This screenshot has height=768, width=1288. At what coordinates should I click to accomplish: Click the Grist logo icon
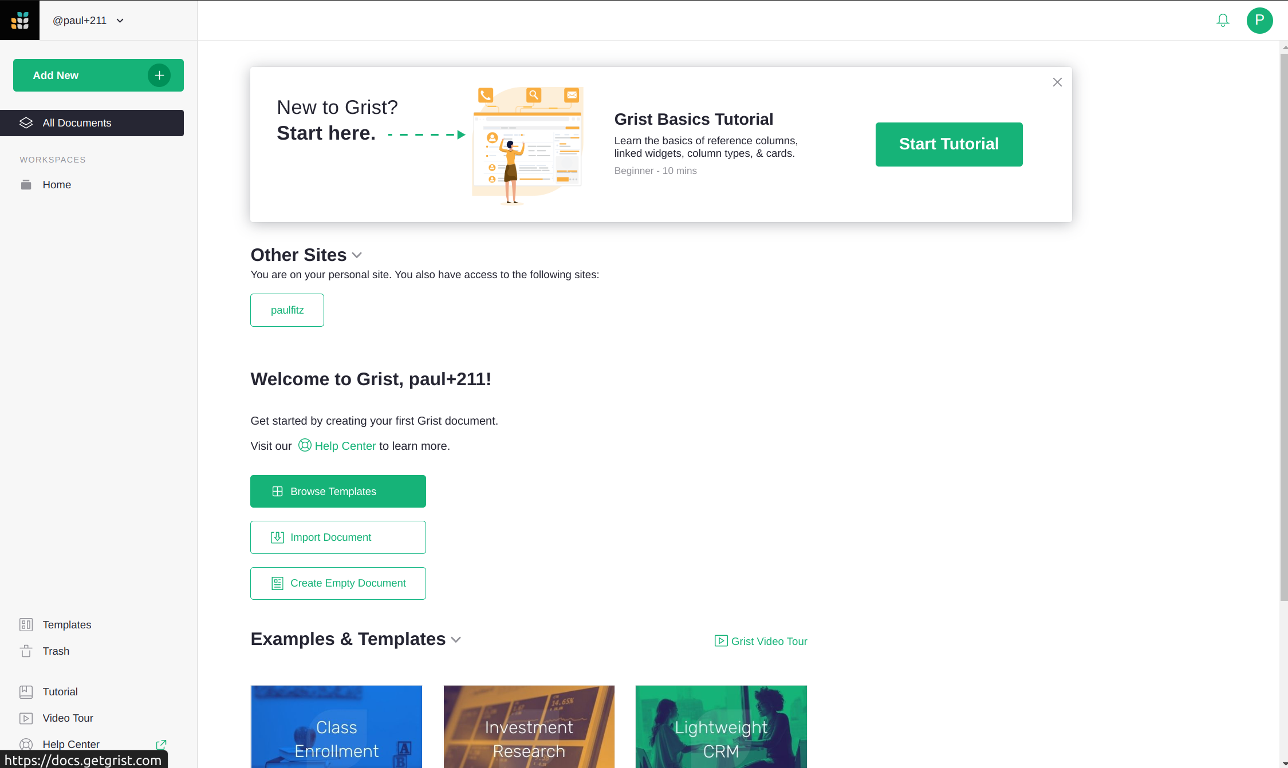pos(19,20)
